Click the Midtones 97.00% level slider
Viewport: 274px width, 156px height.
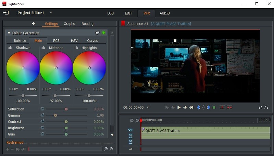(55, 96)
